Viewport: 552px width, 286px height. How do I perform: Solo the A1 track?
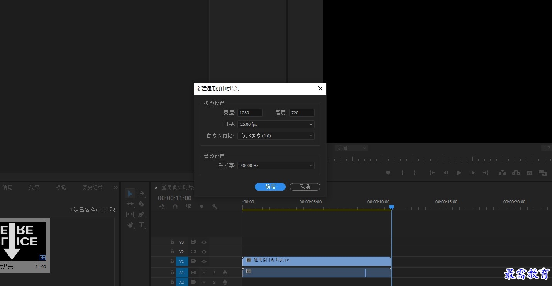click(x=214, y=272)
